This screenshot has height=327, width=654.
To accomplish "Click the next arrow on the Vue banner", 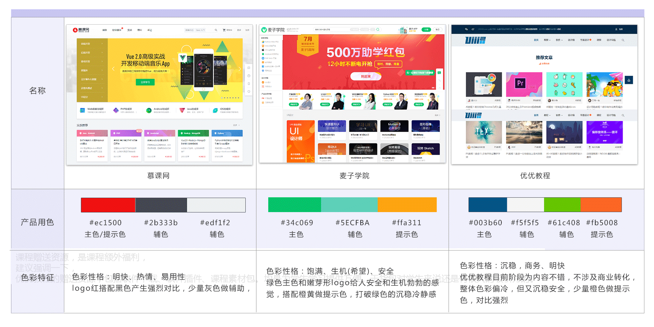I will click(x=239, y=69).
